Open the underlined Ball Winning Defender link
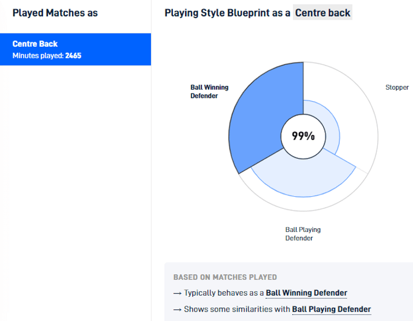 tap(306, 293)
